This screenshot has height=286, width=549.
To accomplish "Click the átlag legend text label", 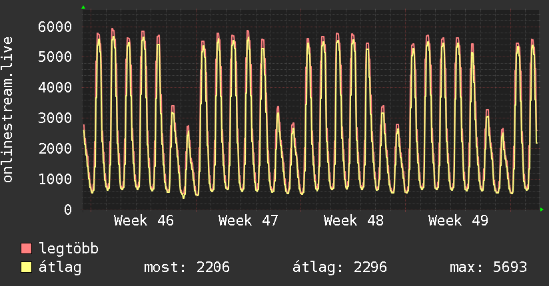I will (x=61, y=268).
